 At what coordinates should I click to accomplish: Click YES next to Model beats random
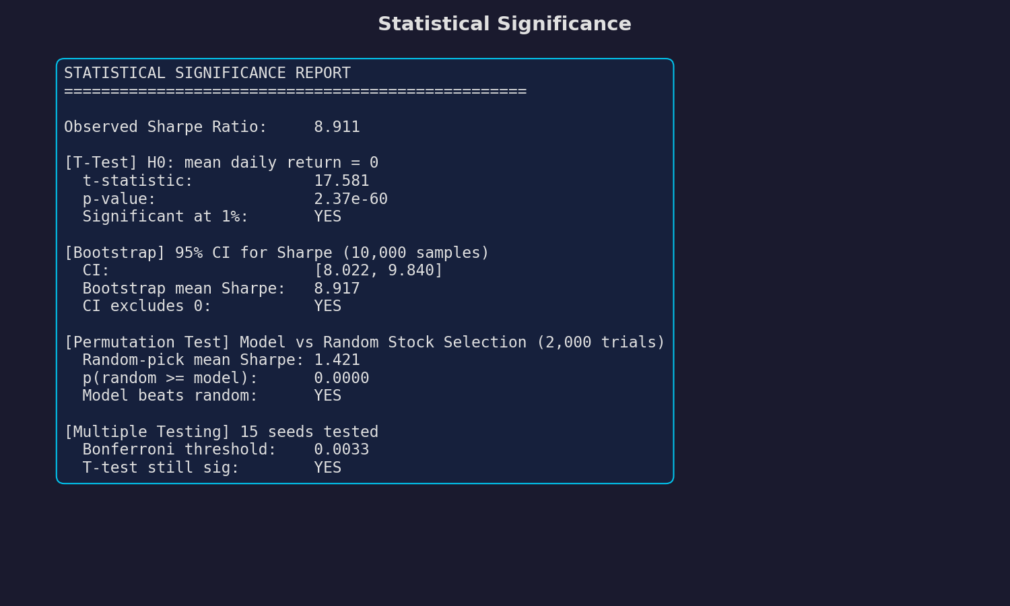(327, 395)
